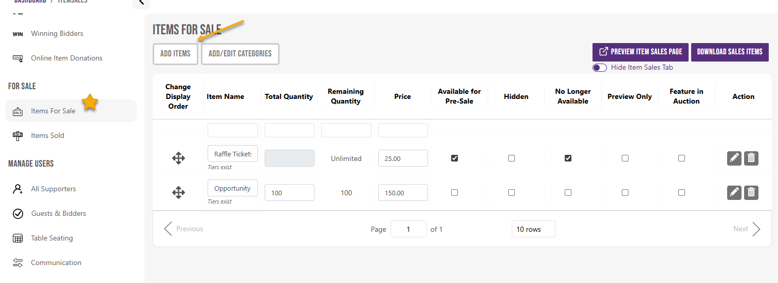Open Items Sold in the sidebar
778x283 pixels.
point(47,135)
